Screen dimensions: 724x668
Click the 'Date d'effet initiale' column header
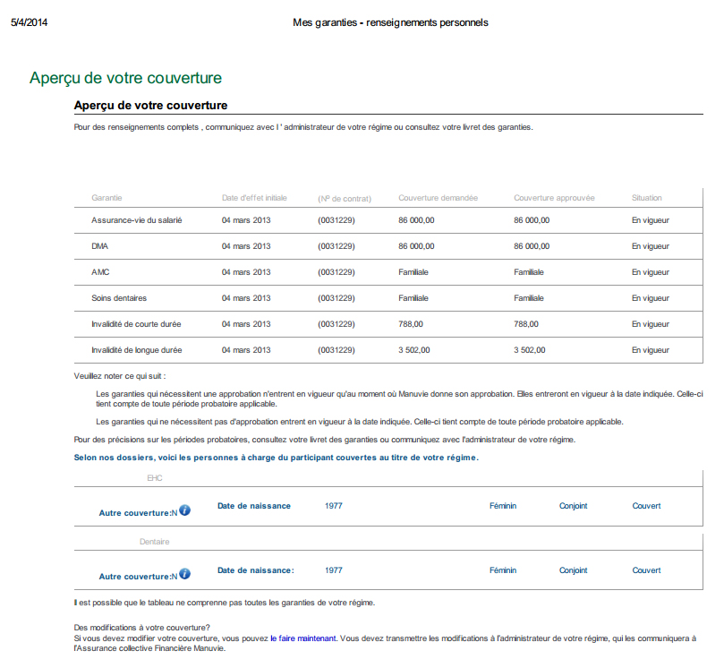[x=254, y=198]
